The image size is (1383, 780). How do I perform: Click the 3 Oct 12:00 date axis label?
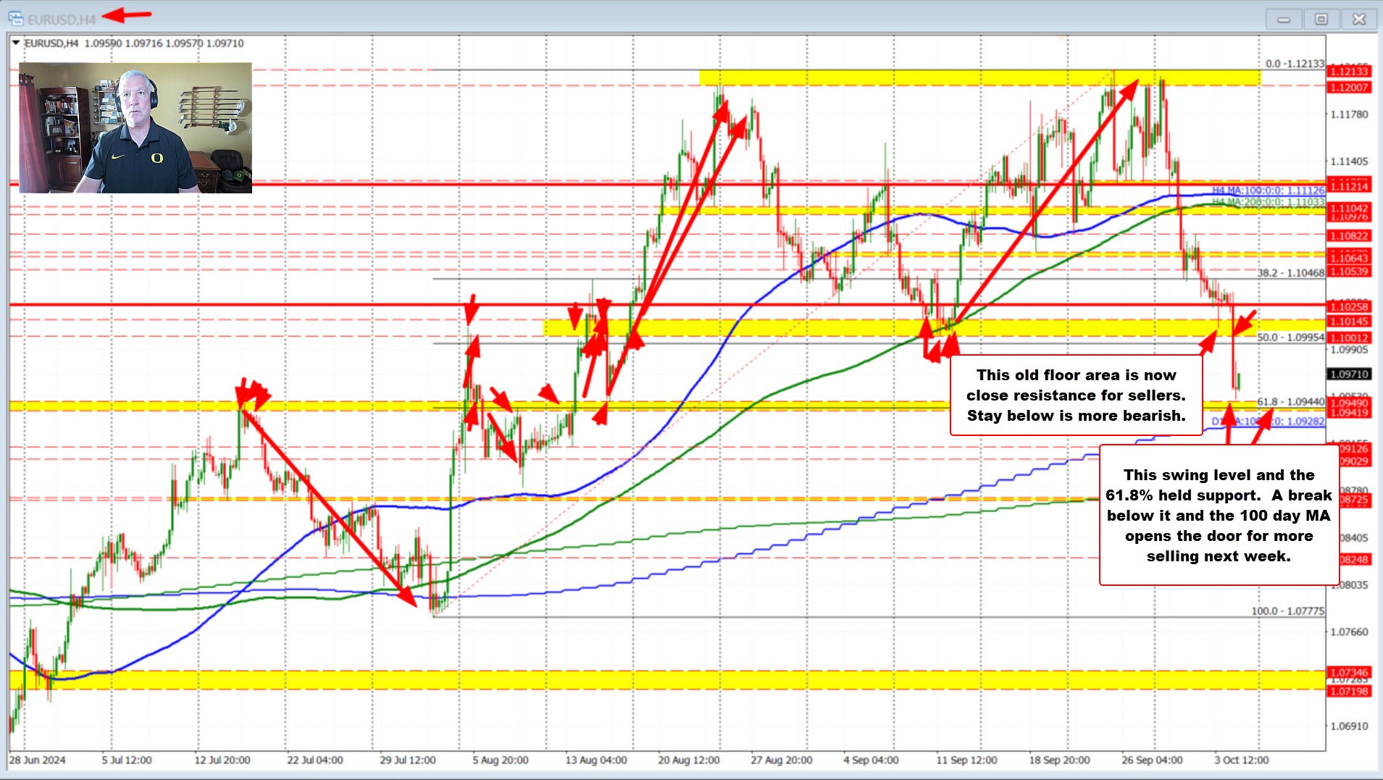click(x=1240, y=760)
